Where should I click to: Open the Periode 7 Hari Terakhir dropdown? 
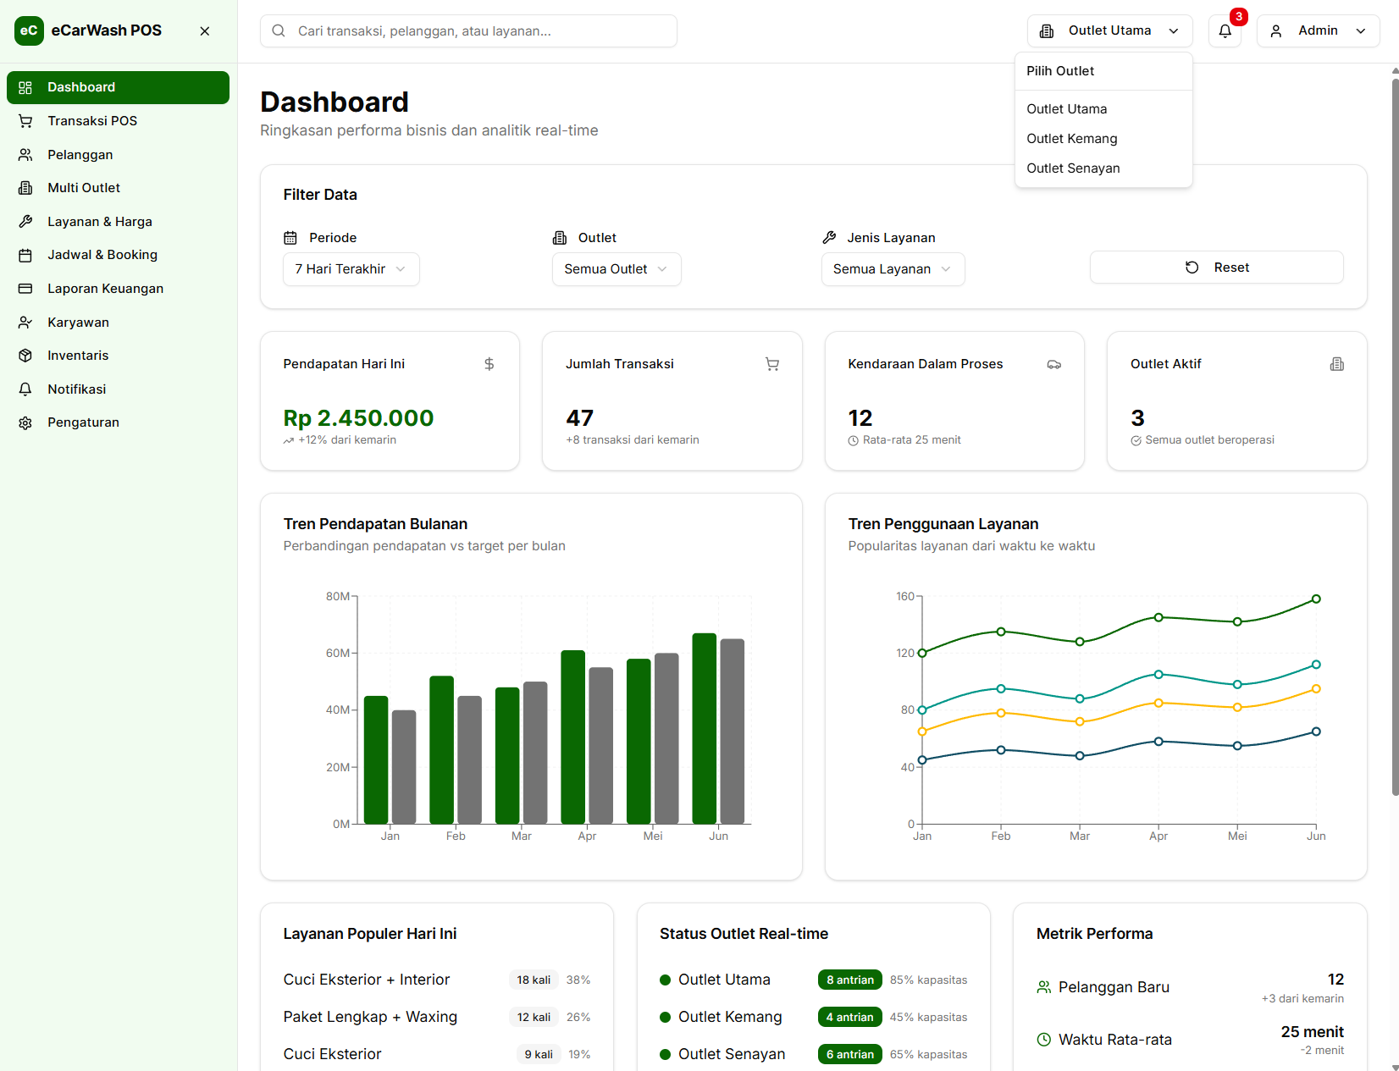pyautogui.click(x=351, y=269)
